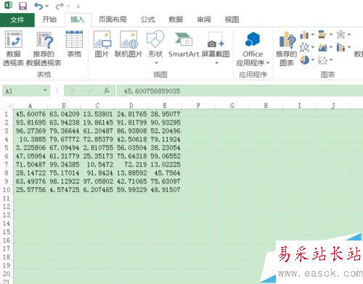
Task: Open the 文件 (File) tab
Action: pos(17,20)
